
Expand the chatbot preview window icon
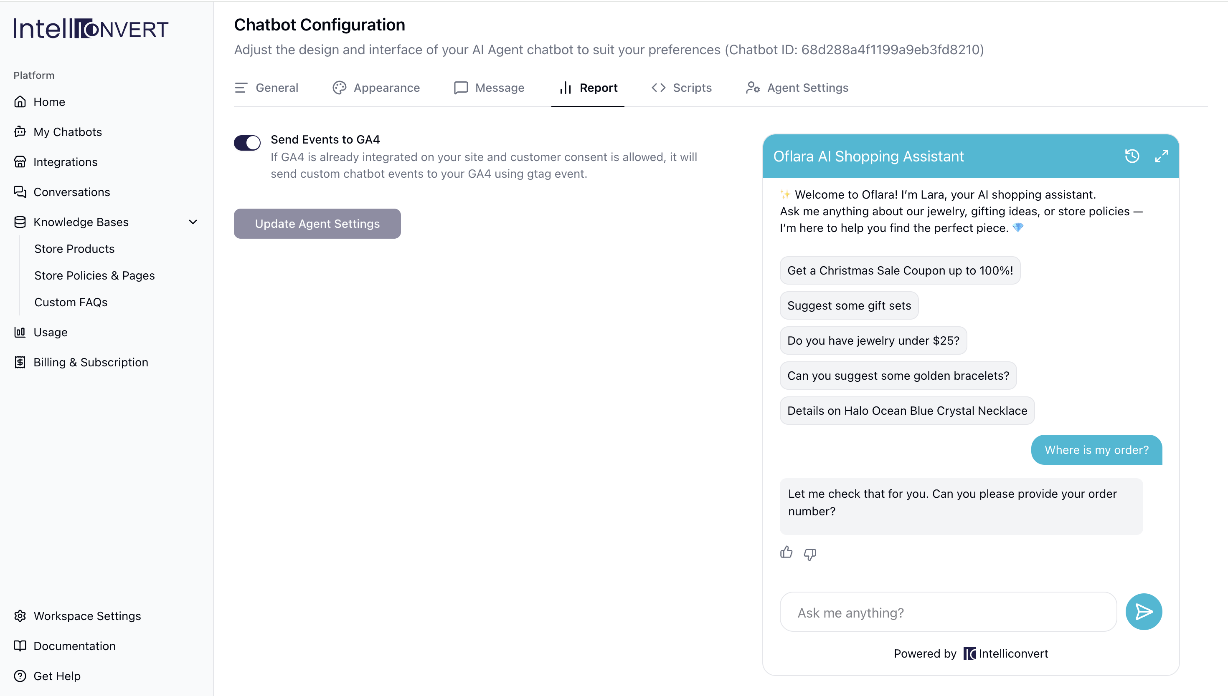click(x=1161, y=156)
